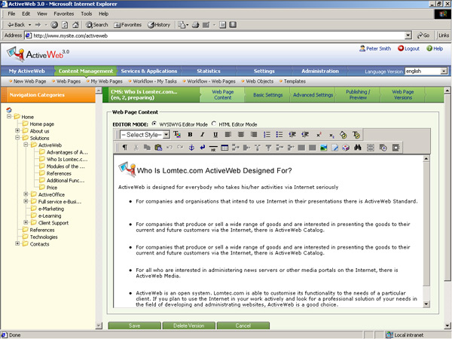Insert a numbered list

click(x=267, y=135)
